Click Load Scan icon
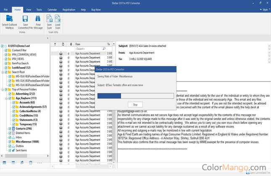The height and width of the screenshot is (176, 271). click(x=58, y=18)
